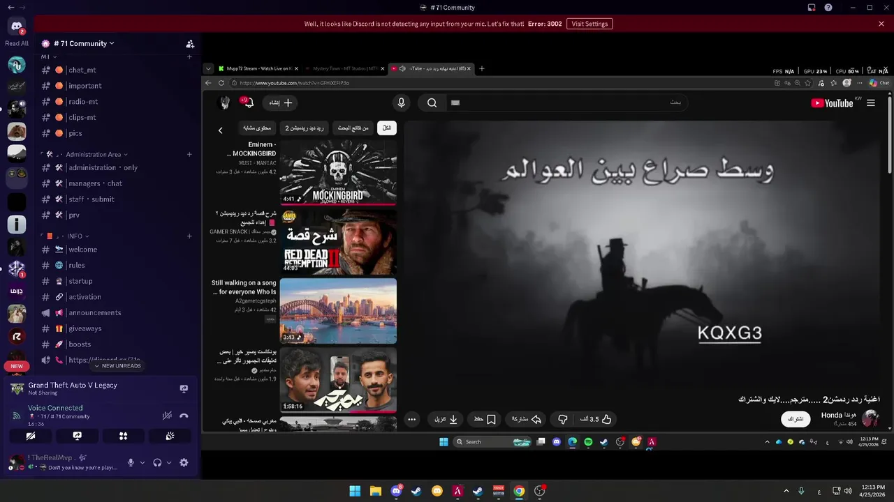
Task: Share Grand Theft Auto V screen icon
Action: coord(184,388)
